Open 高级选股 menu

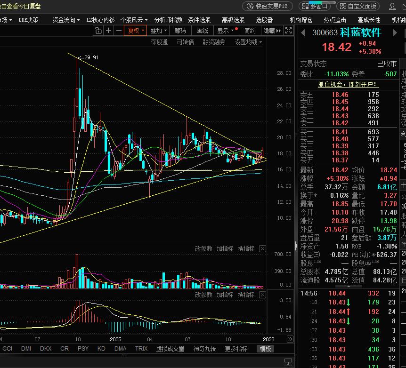click(233, 20)
